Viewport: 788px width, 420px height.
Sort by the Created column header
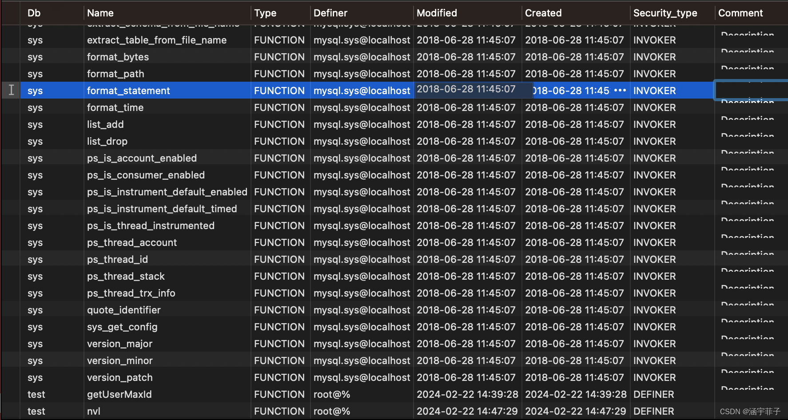pos(543,13)
